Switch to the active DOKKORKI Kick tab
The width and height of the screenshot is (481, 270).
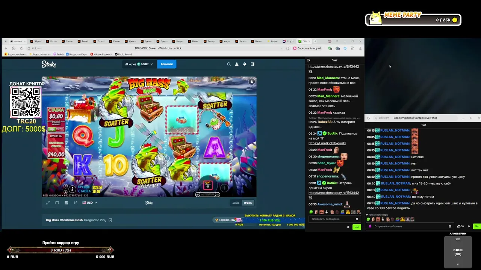304,41
